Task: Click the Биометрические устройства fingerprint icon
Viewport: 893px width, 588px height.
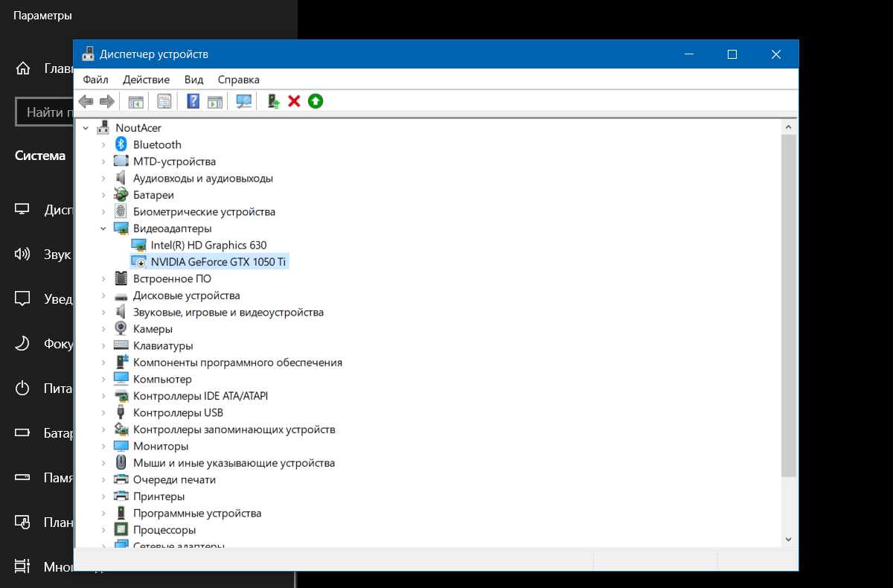Action: 121,211
